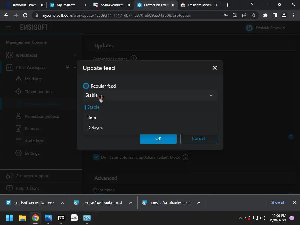Open the Permission policies user icon

tap(18, 116)
